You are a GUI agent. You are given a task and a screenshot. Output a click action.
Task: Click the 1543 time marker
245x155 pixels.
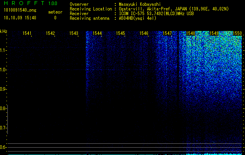coord(74,33)
